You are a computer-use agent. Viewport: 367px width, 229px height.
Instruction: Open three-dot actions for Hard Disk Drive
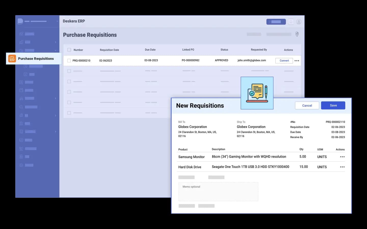[x=342, y=167]
